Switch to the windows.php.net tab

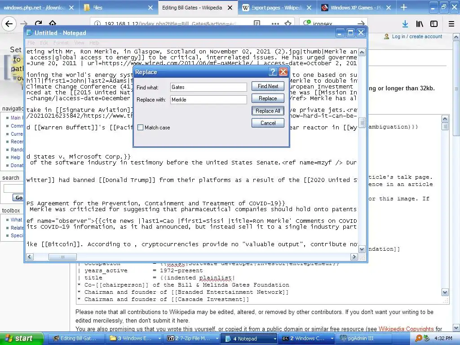[34, 8]
